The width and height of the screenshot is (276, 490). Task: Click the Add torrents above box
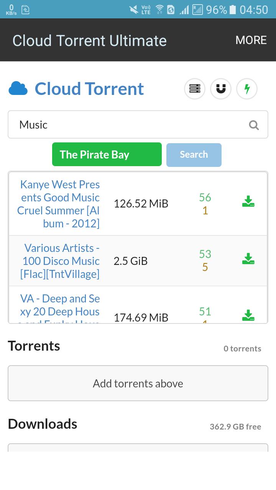point(138,383)
